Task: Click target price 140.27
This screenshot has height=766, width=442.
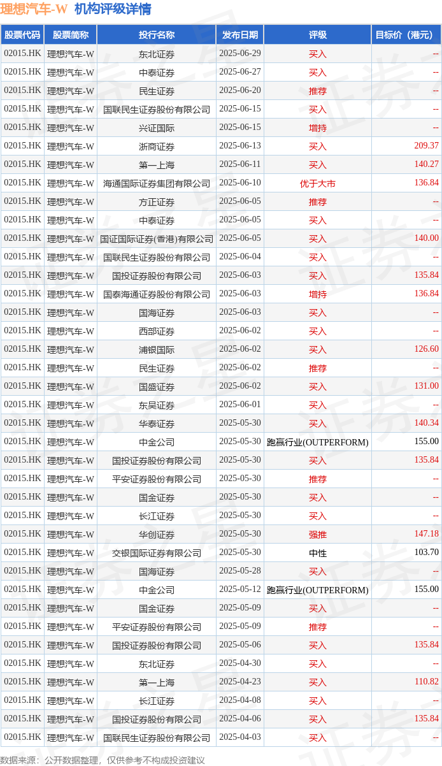Action: 426,164
